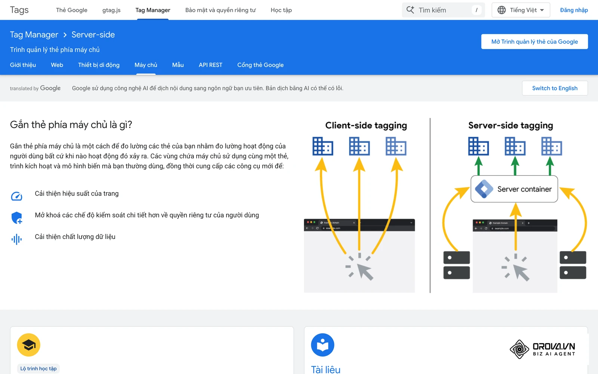This screenshot has height=374, width=598.
Task: Switch to the Thiết bị di động tab
Action: (99, 65)
